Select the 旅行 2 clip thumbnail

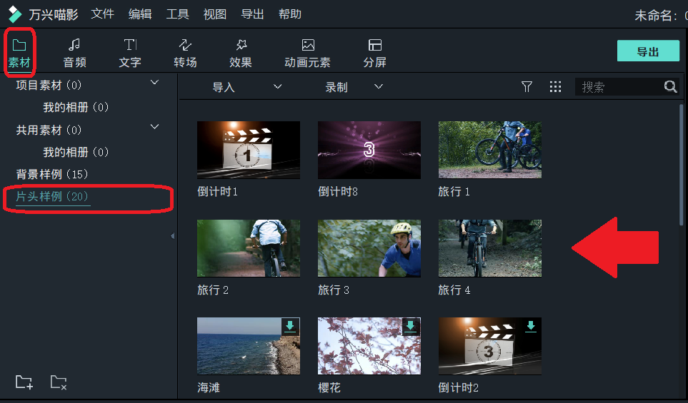click(249, 248)
